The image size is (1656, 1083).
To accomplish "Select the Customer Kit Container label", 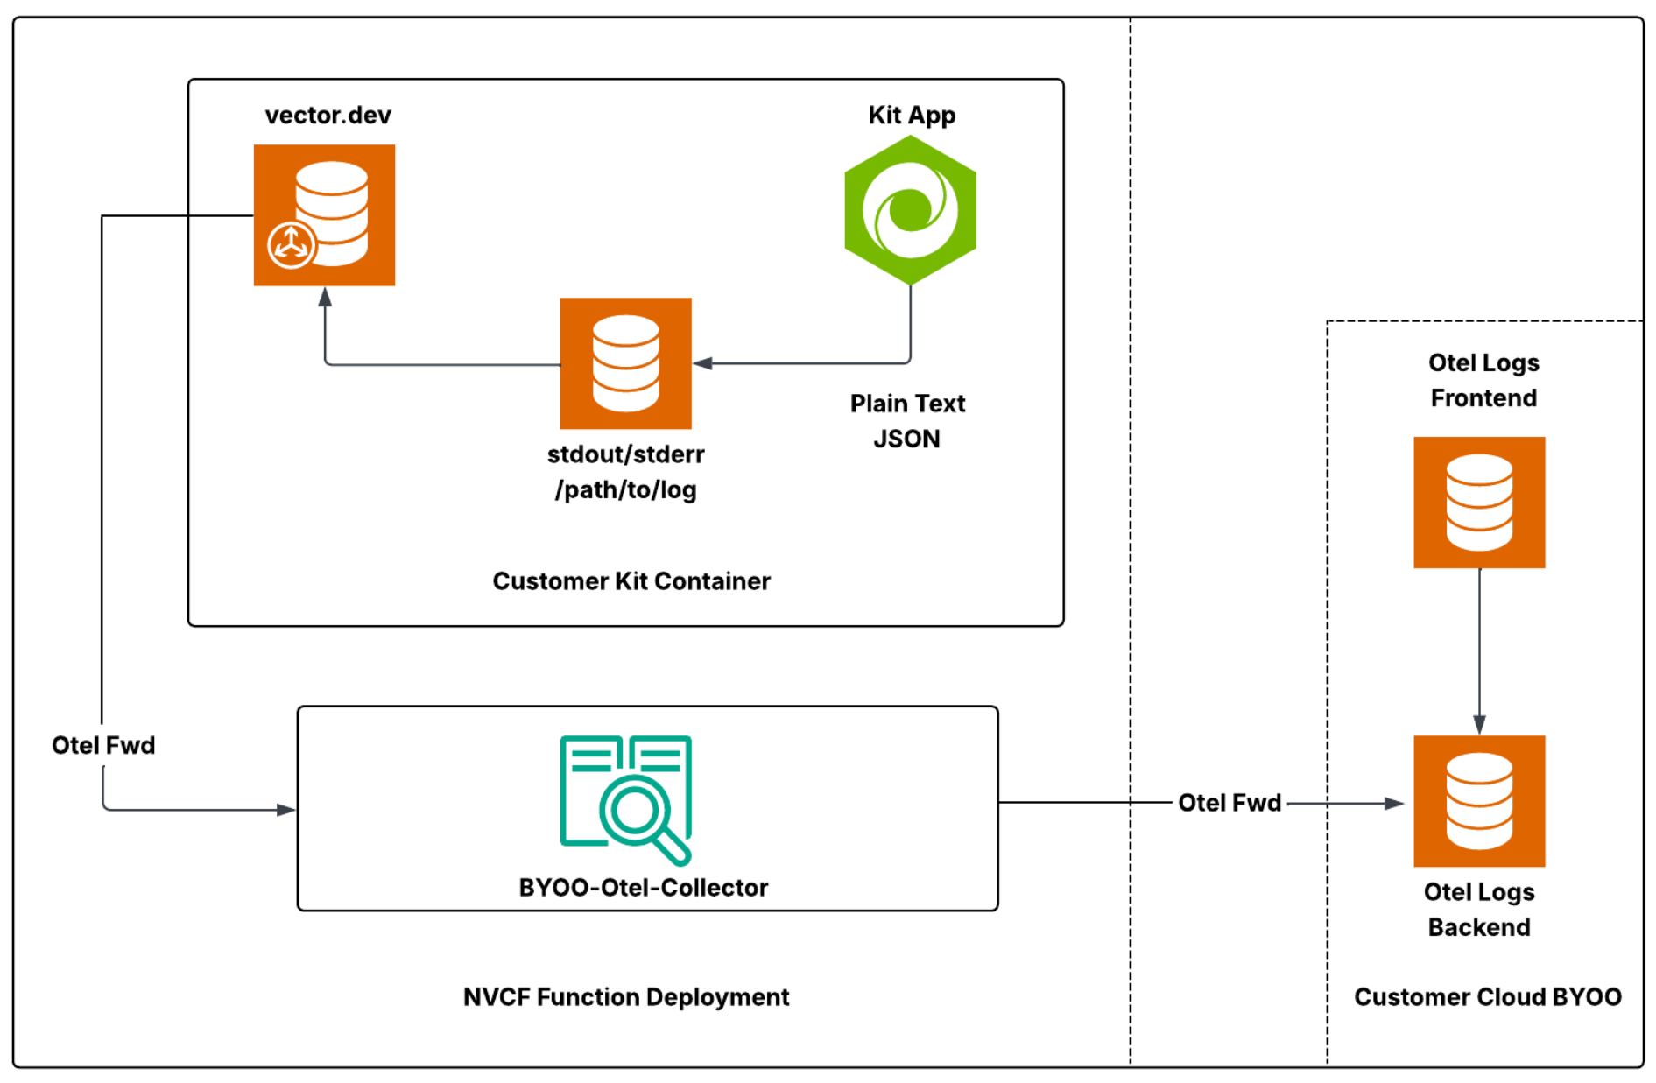I will [x=631, y=580].
